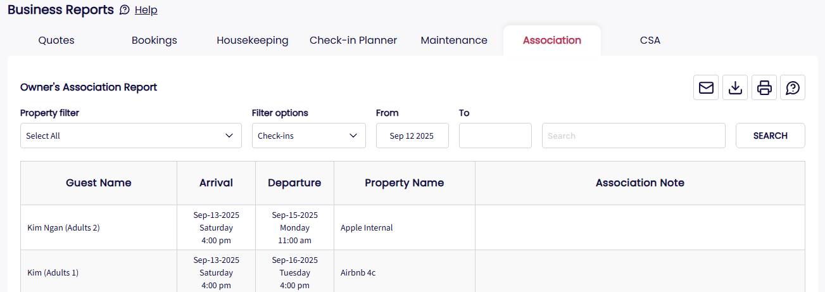Go to the Housekeeping tab
This screenshot has width=825, height=292.
point(253,41)
